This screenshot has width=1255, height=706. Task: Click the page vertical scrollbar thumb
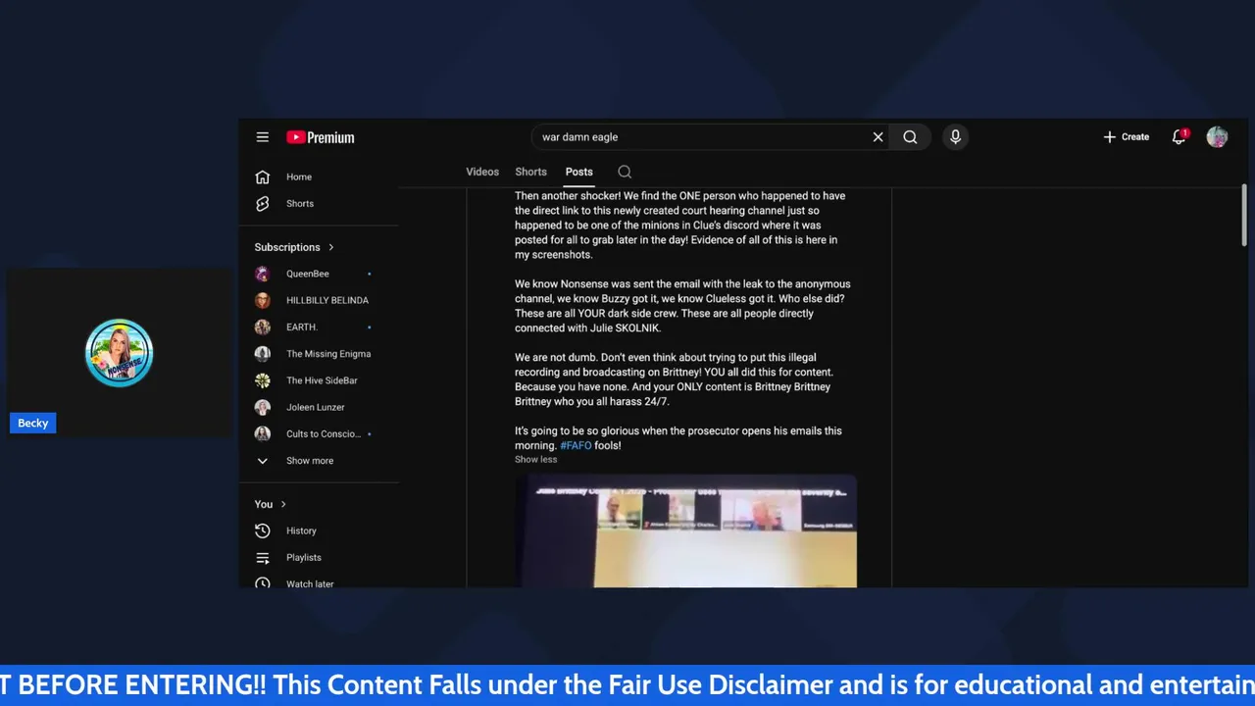(1244, 215)
